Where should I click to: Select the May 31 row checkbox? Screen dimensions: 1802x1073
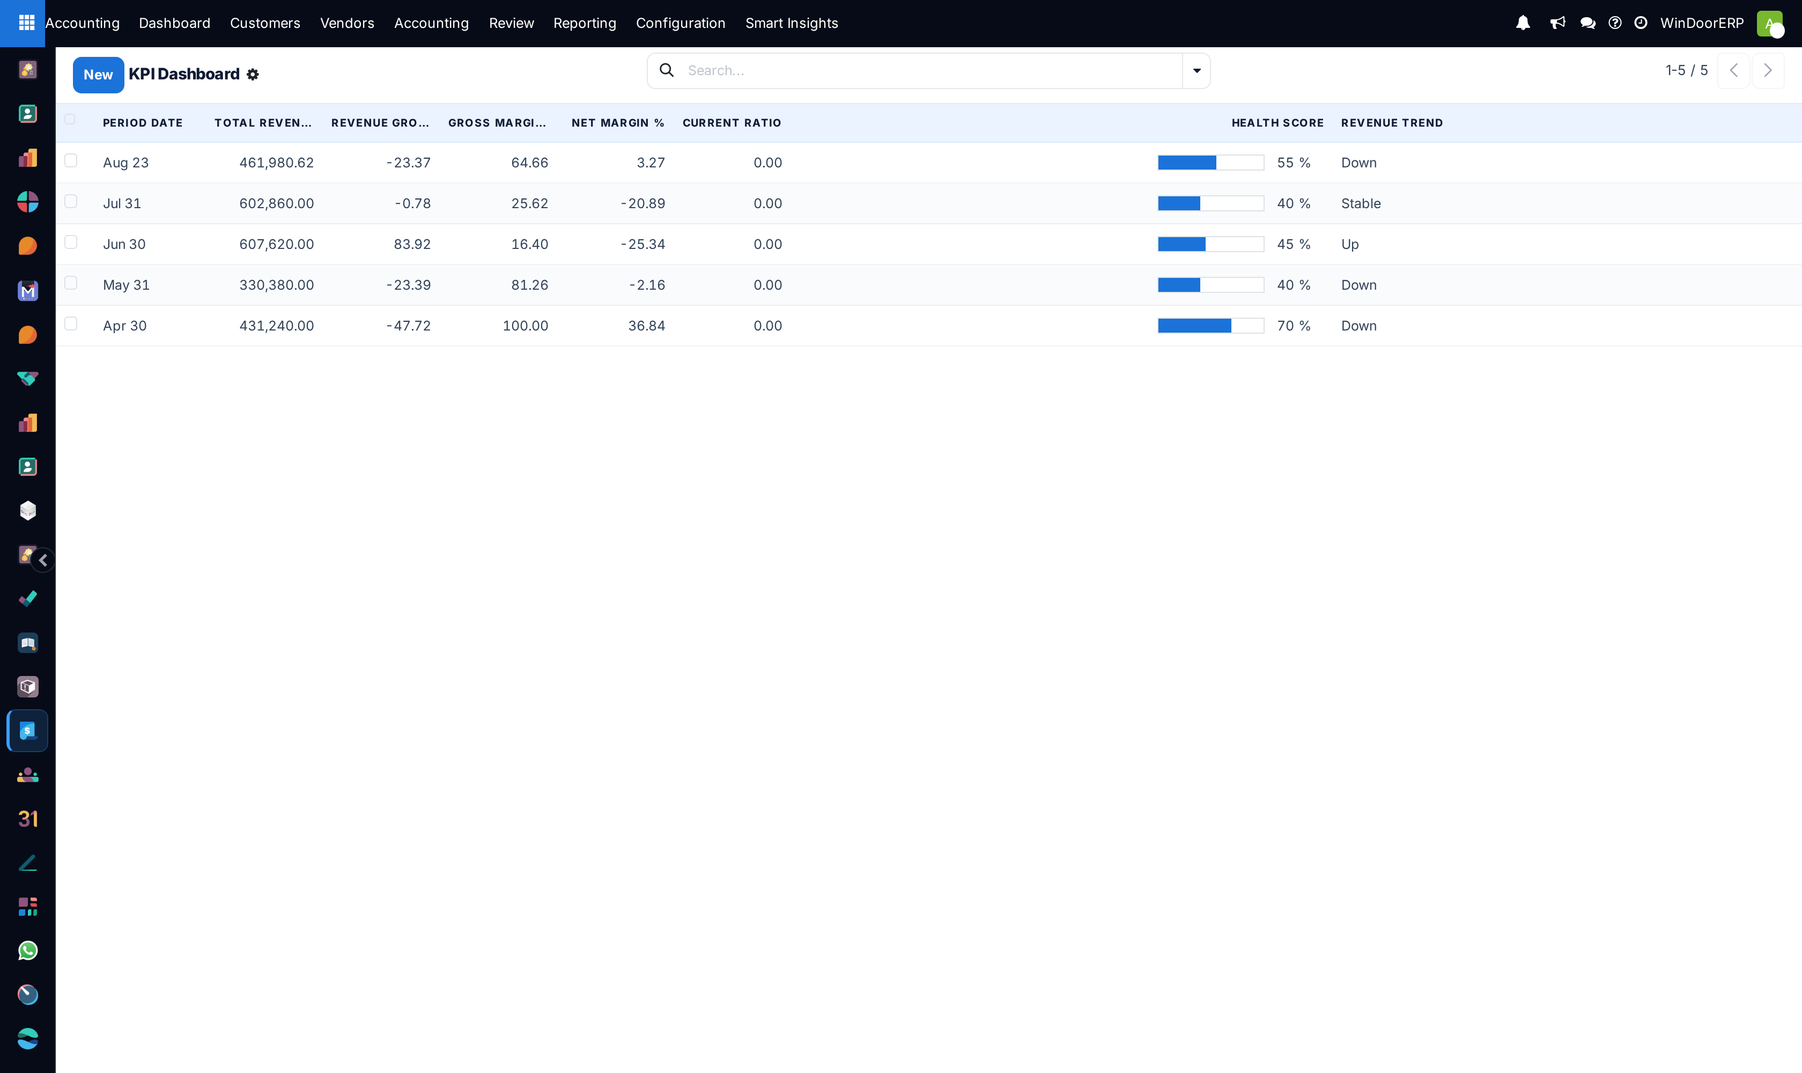pos(71,283)
